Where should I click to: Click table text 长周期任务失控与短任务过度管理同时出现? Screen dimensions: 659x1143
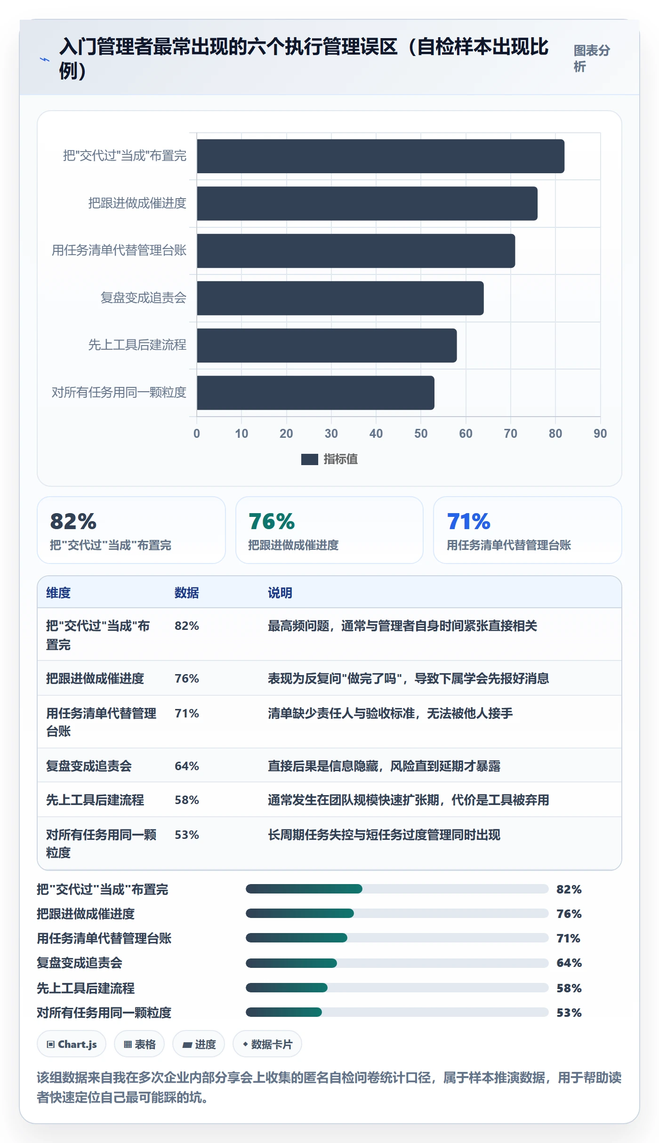pyautogui.click(x=384, y=835)
